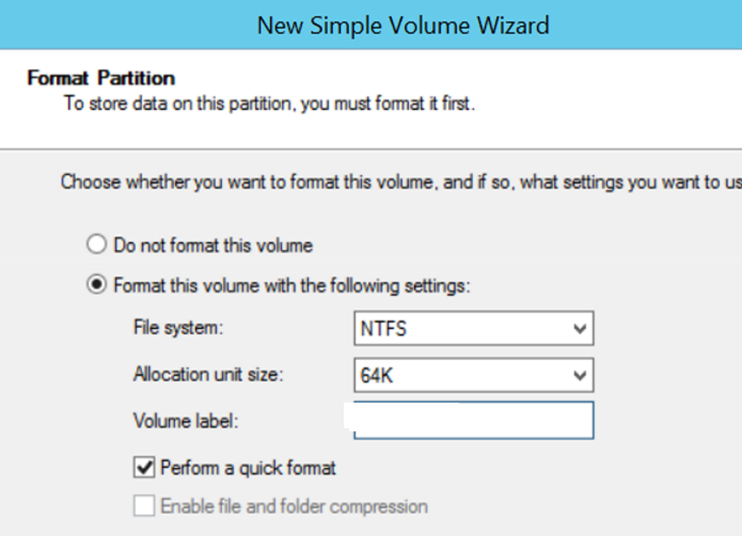Viewport: 742px width, 536px height.
Task: Tick the "Enable file and folder compression" checkbox
Action: point(143,506)
